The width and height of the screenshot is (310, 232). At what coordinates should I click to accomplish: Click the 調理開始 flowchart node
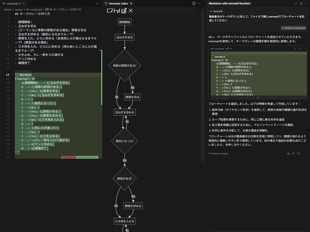125,22
